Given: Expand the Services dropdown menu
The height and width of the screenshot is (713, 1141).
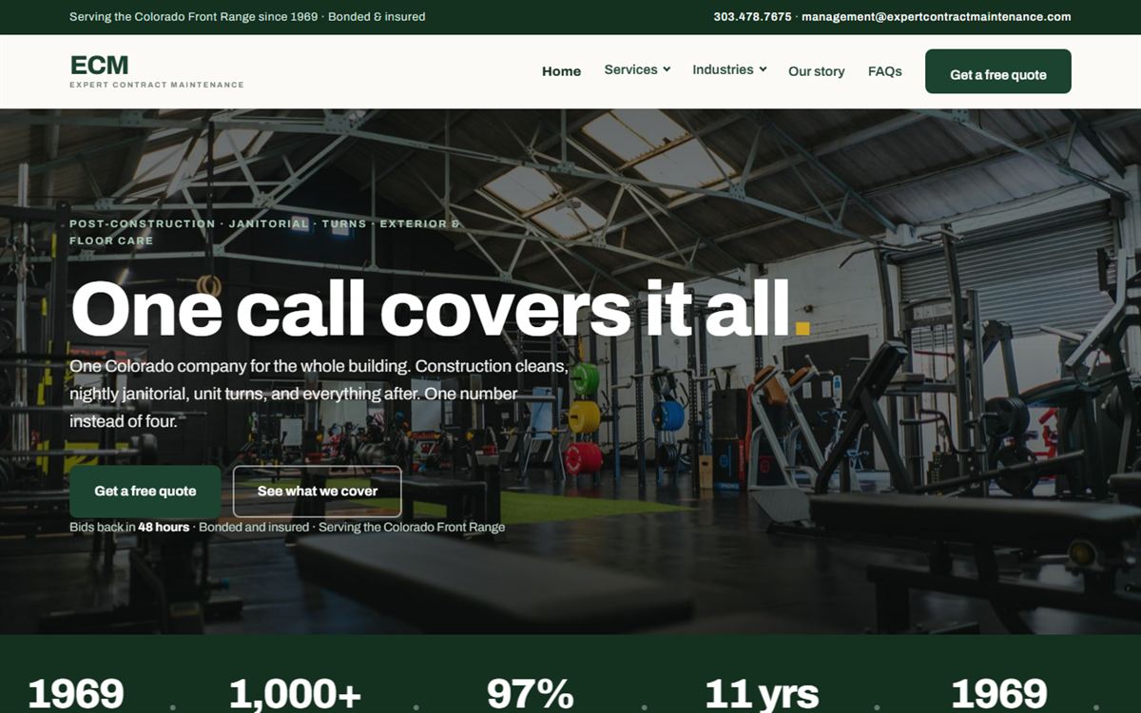Looking at the screenshot, I should (x=637, y=69).
